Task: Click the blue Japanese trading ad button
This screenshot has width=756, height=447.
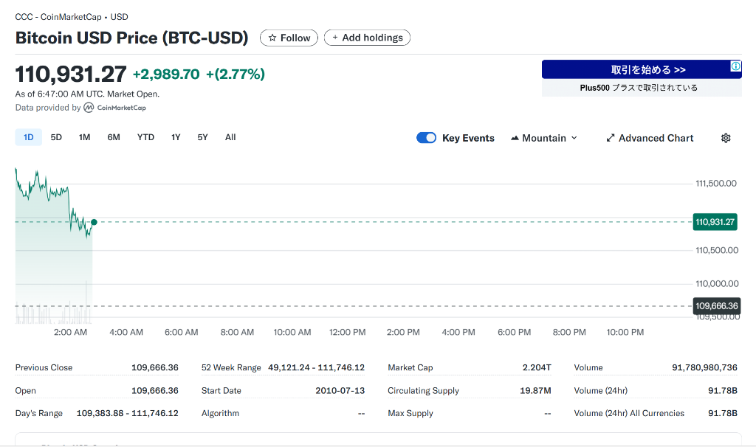Action: (x=642, y=69)
